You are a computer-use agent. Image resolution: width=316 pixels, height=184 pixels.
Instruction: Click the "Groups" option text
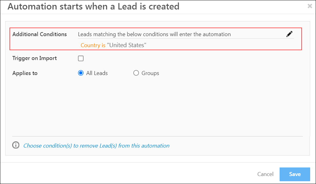150,73
